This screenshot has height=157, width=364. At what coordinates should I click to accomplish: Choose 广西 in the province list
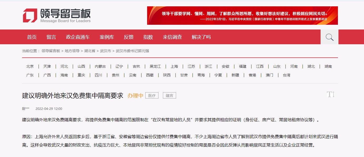click(47, 75)
